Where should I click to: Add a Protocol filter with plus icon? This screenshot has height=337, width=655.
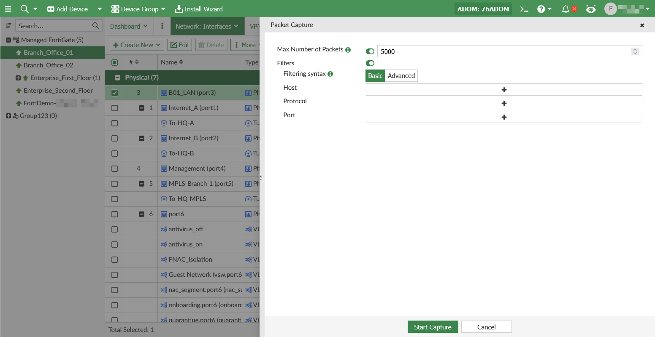[503, 103]
